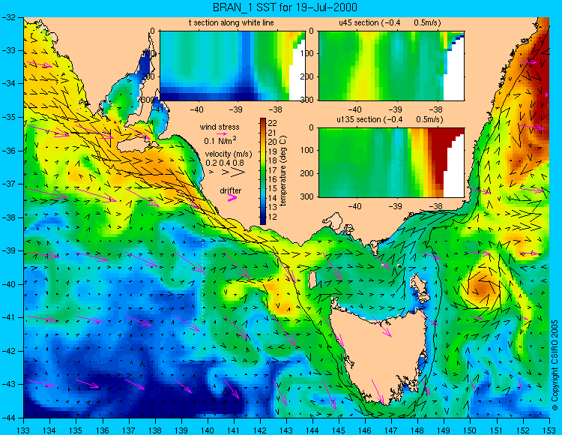The image size is (562, 435).
Task: Click main map latitude axis label -32
Action: (8, 17)
